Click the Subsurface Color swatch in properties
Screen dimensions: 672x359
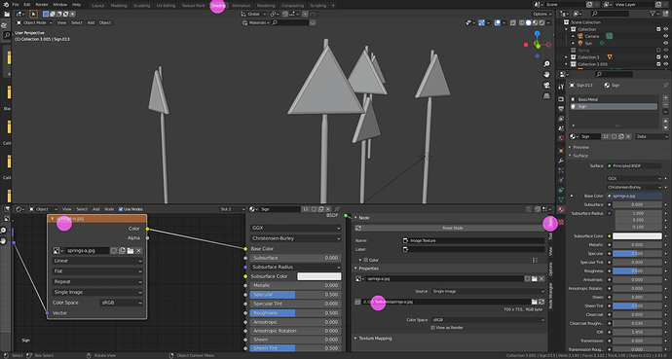coord(637,236)
